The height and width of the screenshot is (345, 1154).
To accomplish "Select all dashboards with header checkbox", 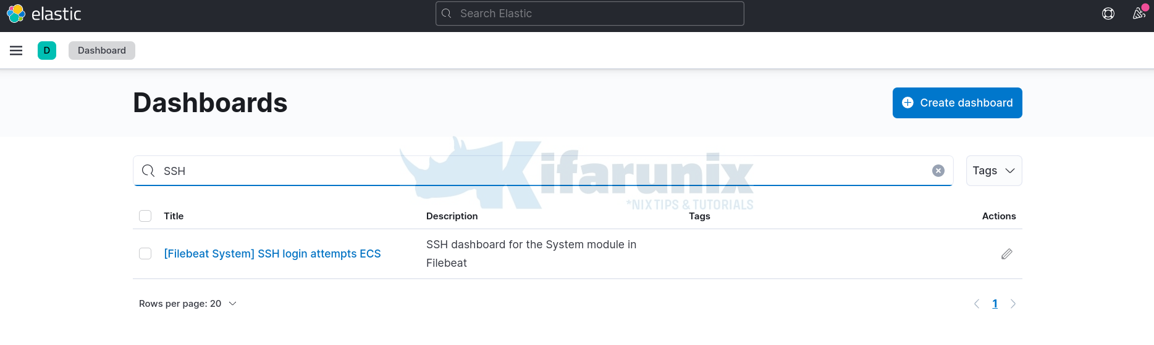I will [x=145, y=216].
